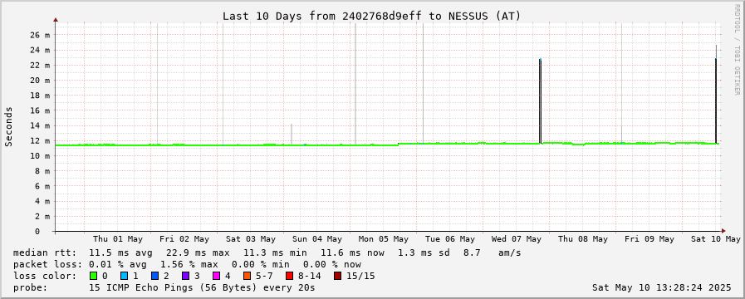Click the '8 m' y-axis tick label
The image size is (745, 299).
[42, 170]
